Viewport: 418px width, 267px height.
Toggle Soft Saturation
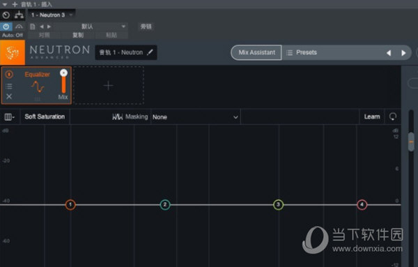tap(45, 116)
